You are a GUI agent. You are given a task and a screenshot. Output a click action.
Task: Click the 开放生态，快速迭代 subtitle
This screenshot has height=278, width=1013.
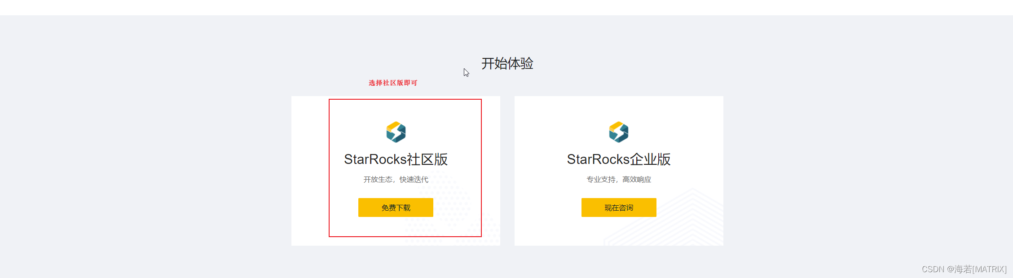[x=396, y=180]
